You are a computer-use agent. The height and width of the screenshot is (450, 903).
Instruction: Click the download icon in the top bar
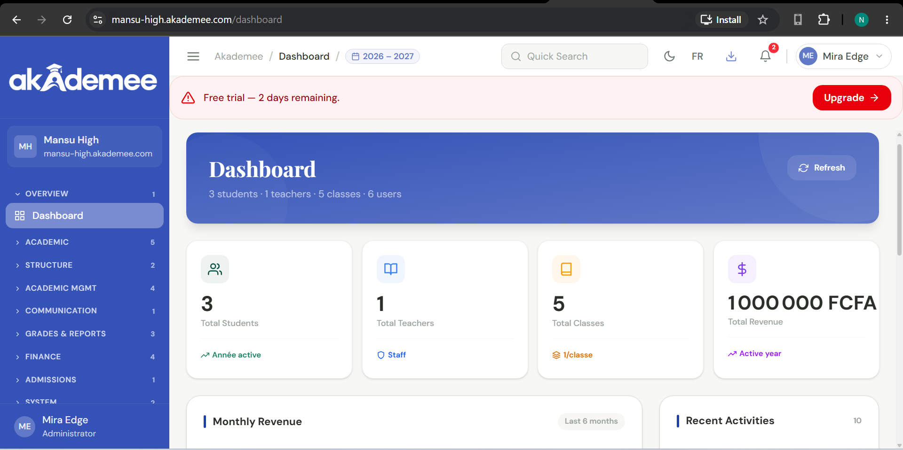(x=731, y=56)
